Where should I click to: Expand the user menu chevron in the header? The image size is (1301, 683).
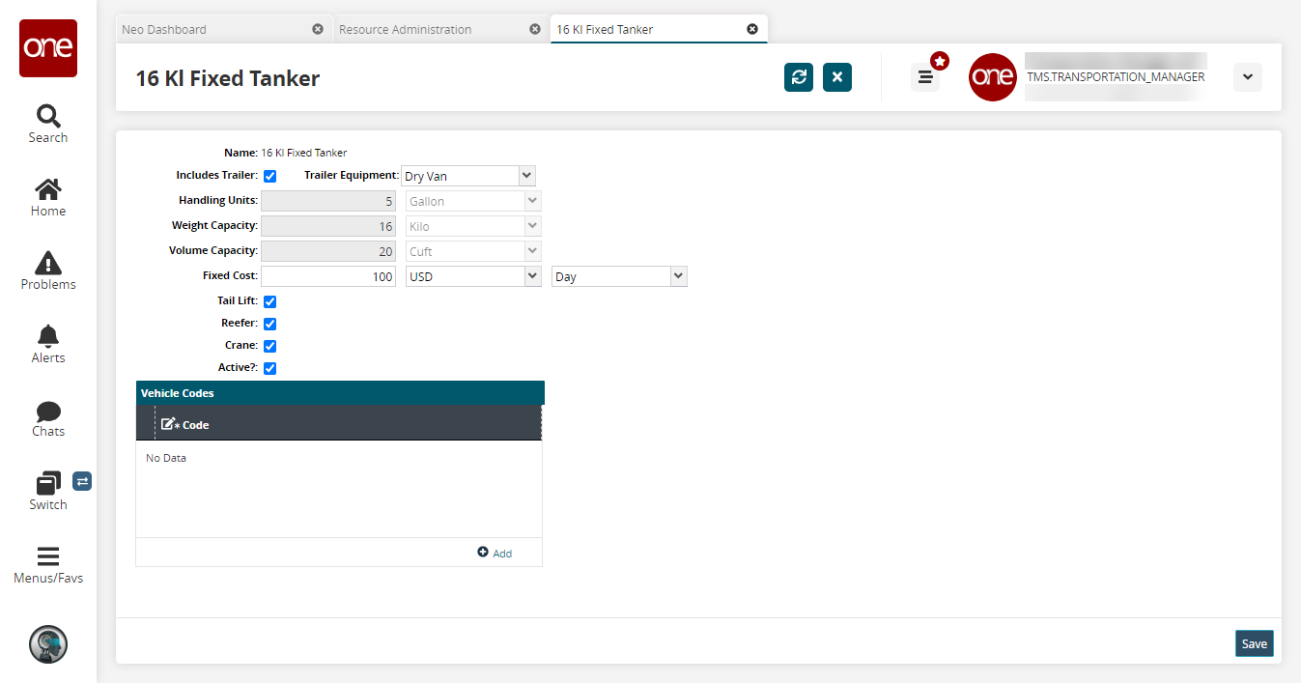1248,77
